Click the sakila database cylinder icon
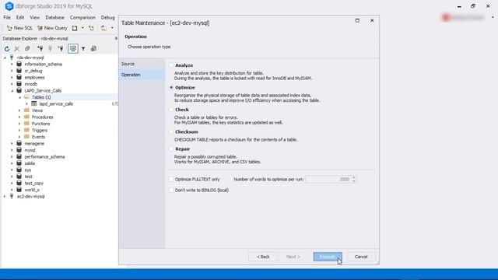The width and height of the screenshot is (498, 280). click(19, 163)
